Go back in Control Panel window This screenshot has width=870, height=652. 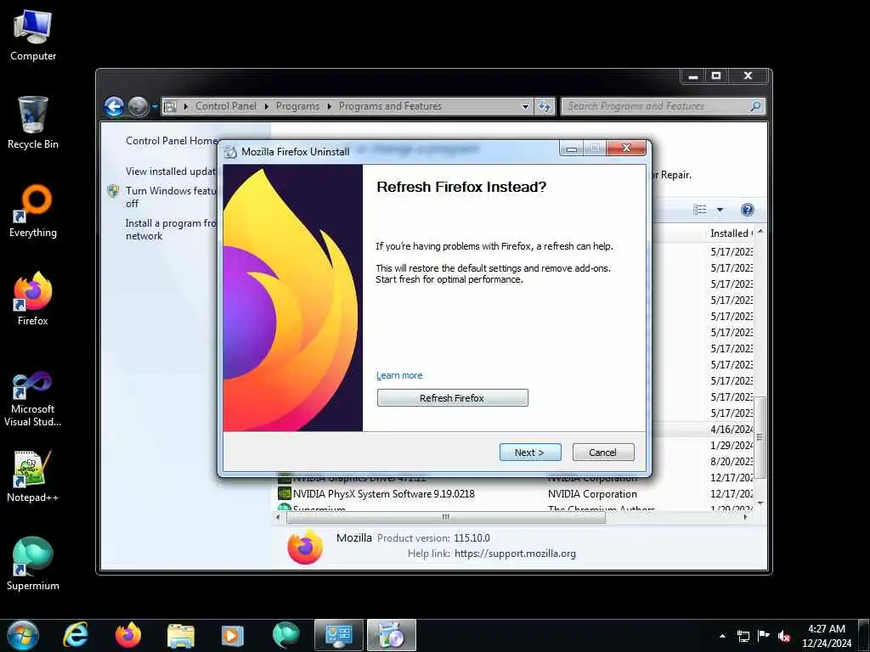pos(114,106)
